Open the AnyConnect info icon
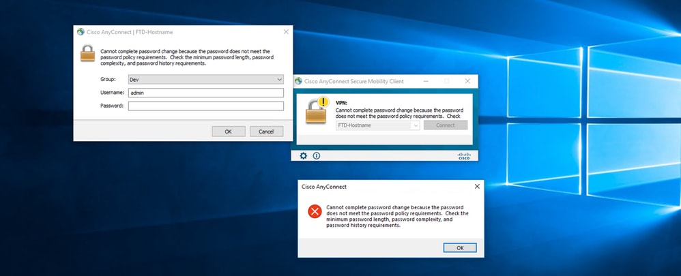The height and width of the screenshot is (276, 681). click(317, 156)
